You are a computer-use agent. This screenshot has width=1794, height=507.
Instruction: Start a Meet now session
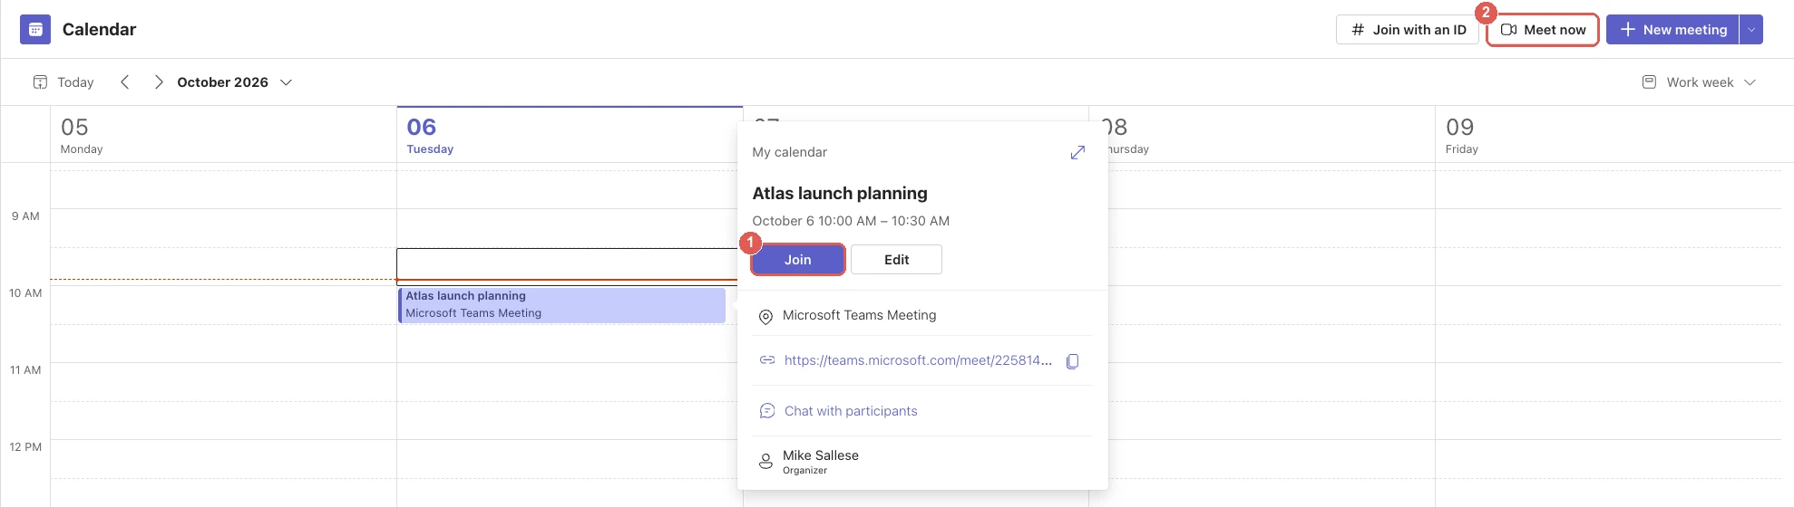[x=1543, y=30]
